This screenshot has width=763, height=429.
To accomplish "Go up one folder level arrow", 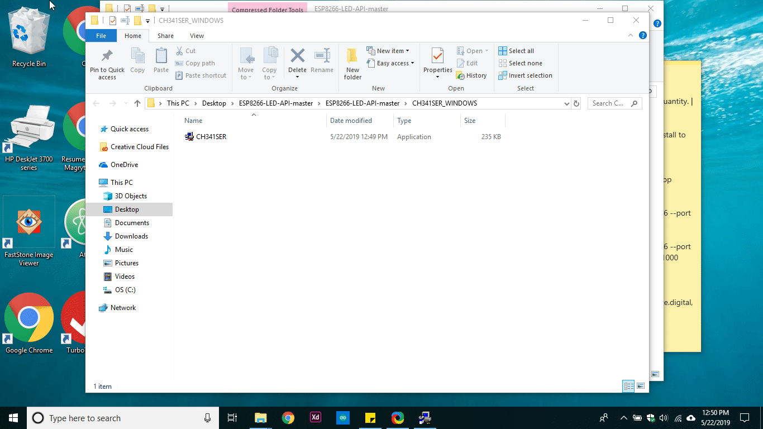I will point(137,103).
